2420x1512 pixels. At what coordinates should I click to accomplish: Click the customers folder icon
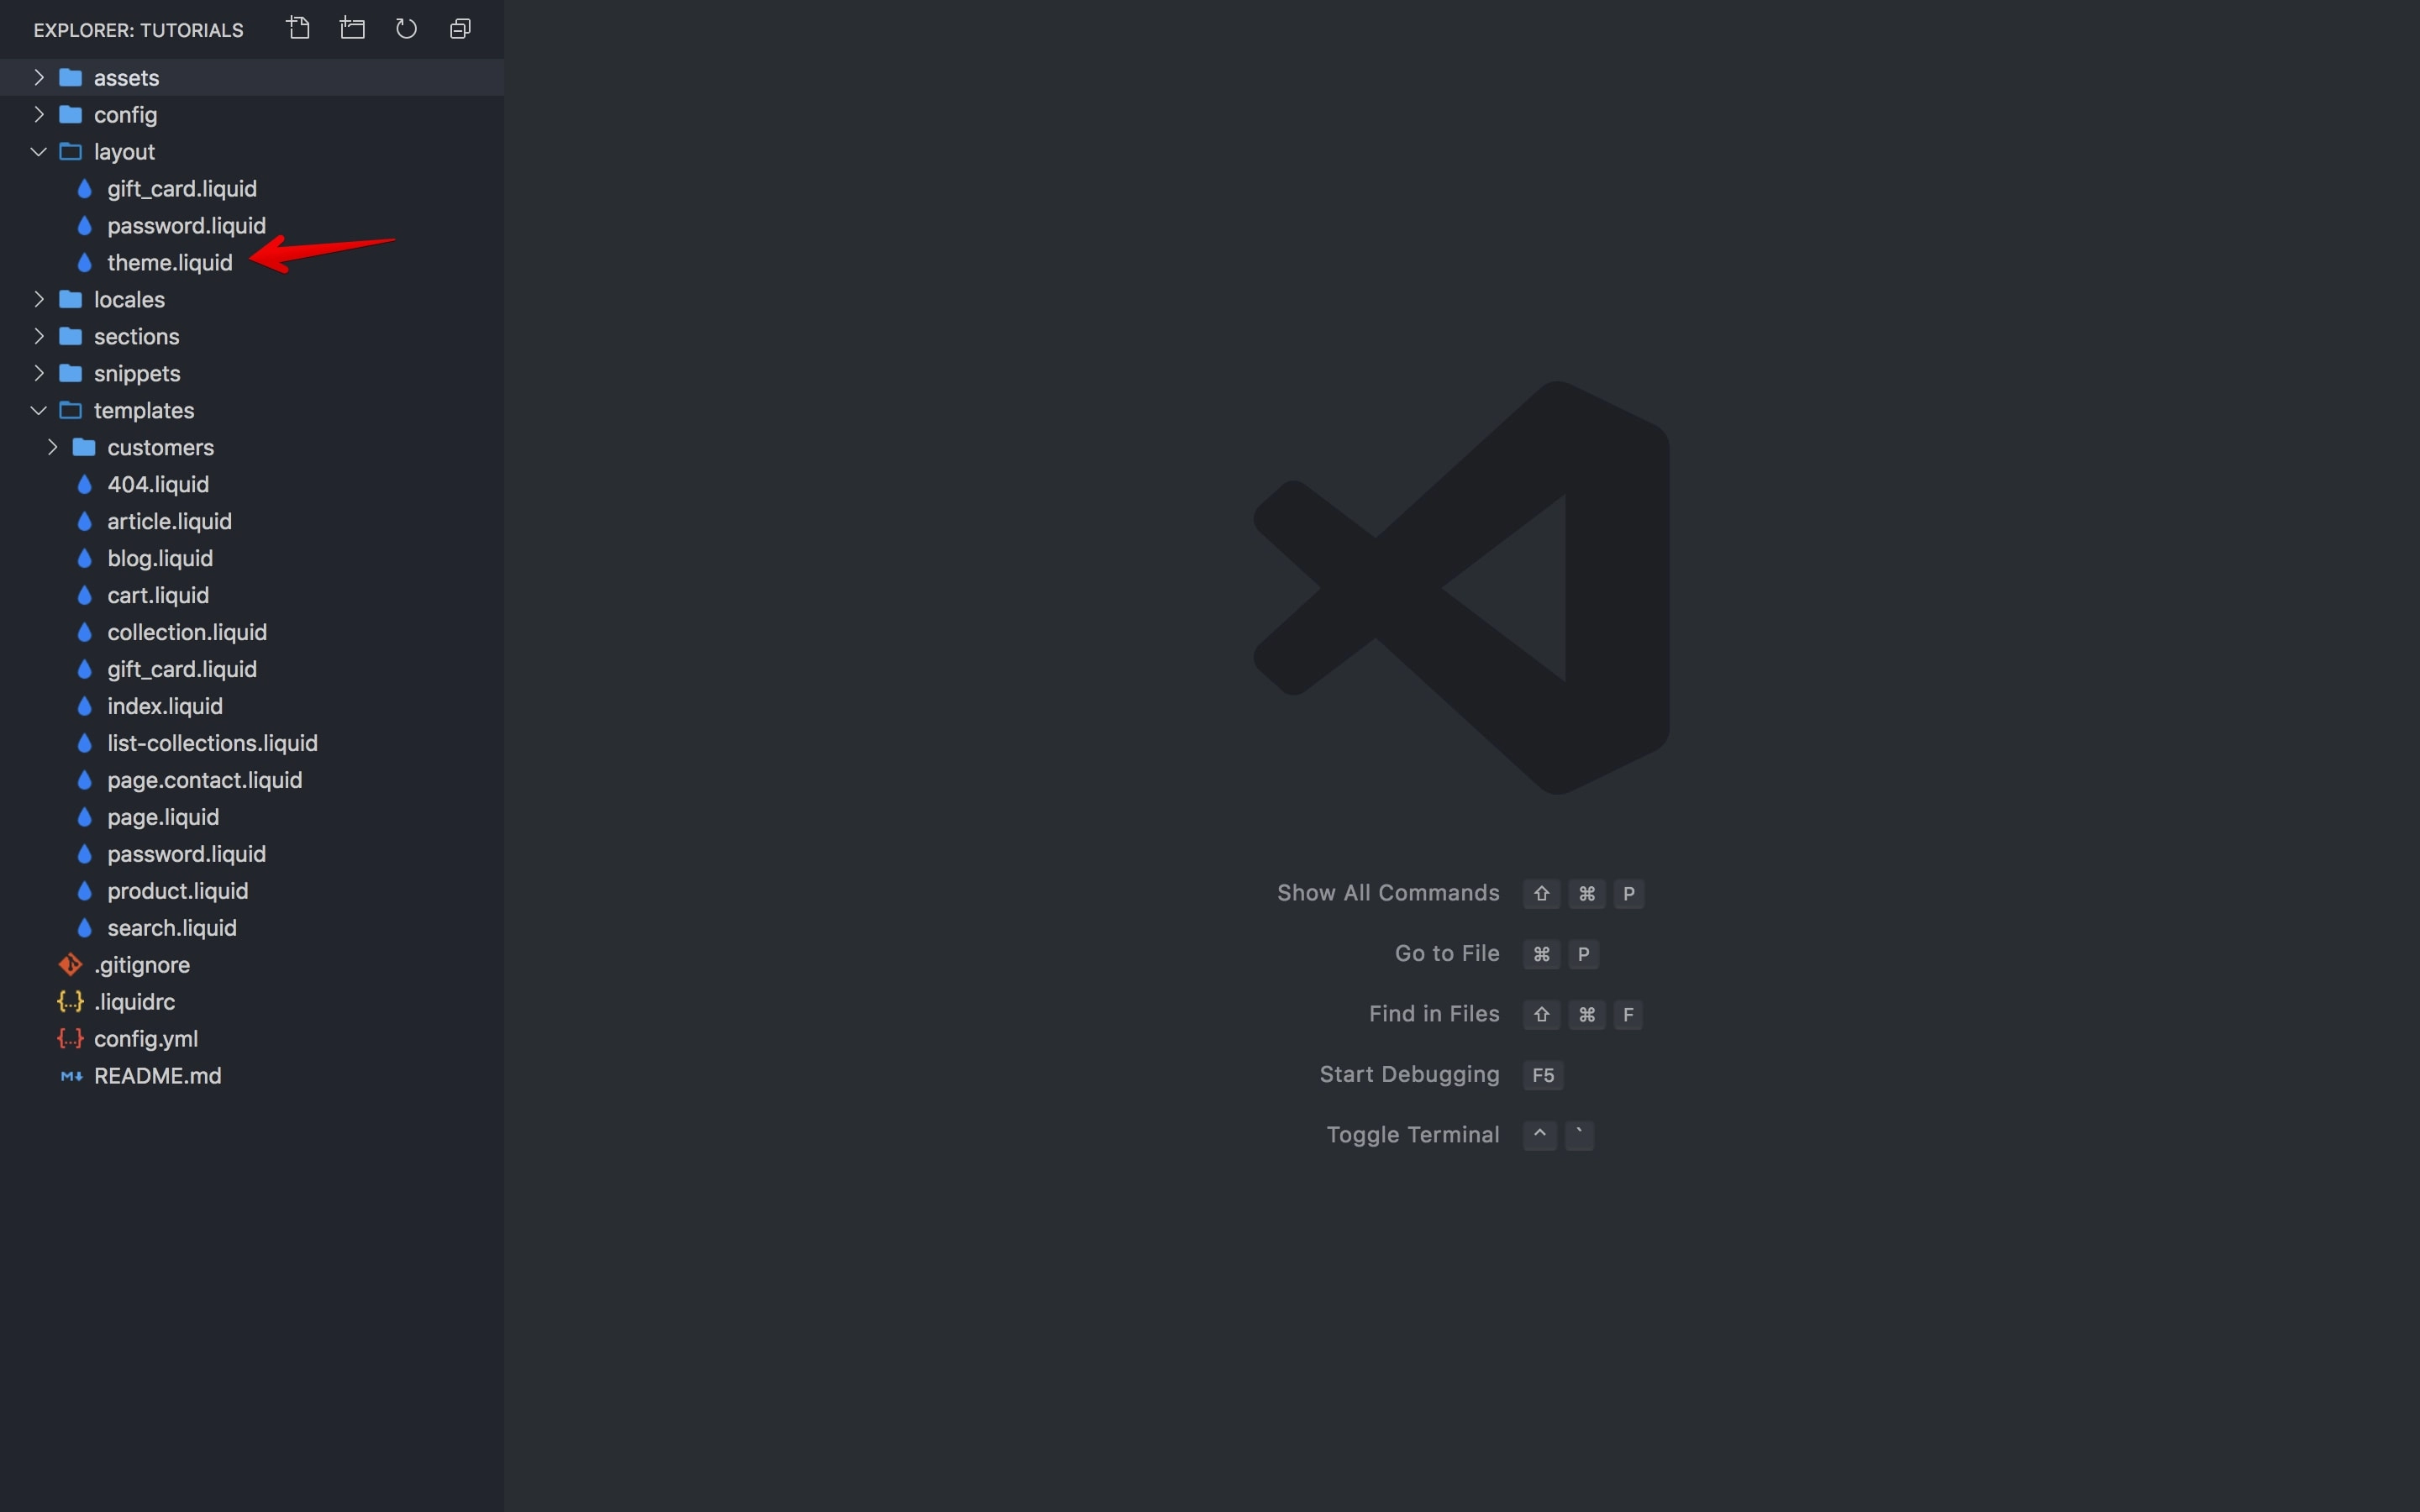pos(84,447)
